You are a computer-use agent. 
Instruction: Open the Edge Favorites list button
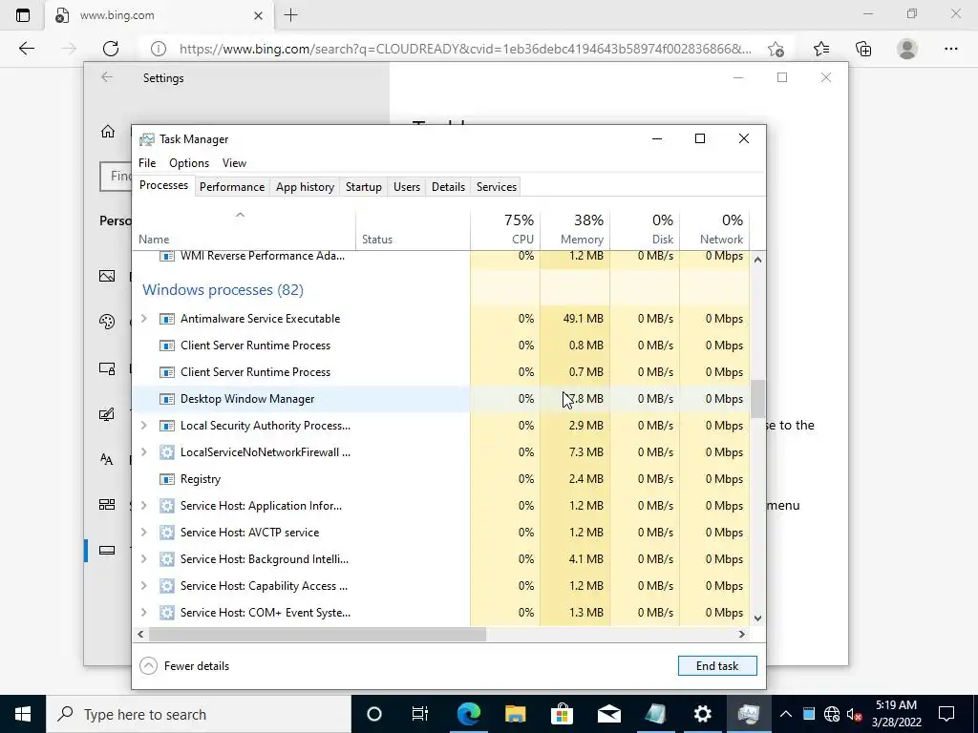[821, 49]
